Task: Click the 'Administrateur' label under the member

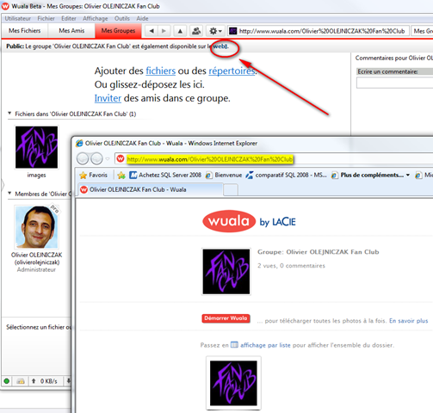Action: (x=36, y=269)
